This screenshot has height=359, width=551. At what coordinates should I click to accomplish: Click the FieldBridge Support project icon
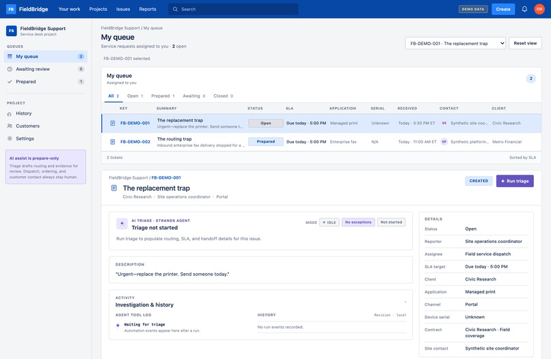11,31
